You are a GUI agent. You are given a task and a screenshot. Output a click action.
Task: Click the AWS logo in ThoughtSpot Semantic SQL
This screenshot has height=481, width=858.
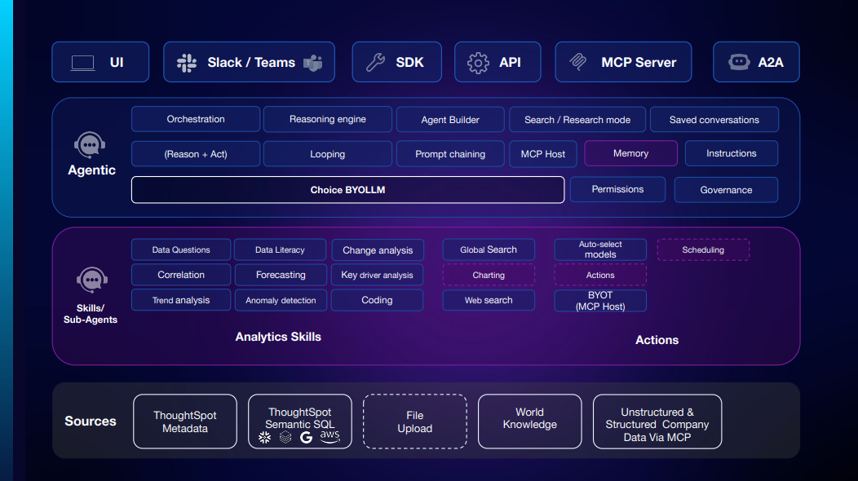pos(329,437)
